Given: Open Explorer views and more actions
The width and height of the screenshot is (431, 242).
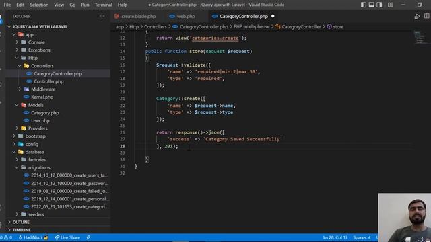Looking at the screenshot, I should pyautogui.click(x=102, y=16).
